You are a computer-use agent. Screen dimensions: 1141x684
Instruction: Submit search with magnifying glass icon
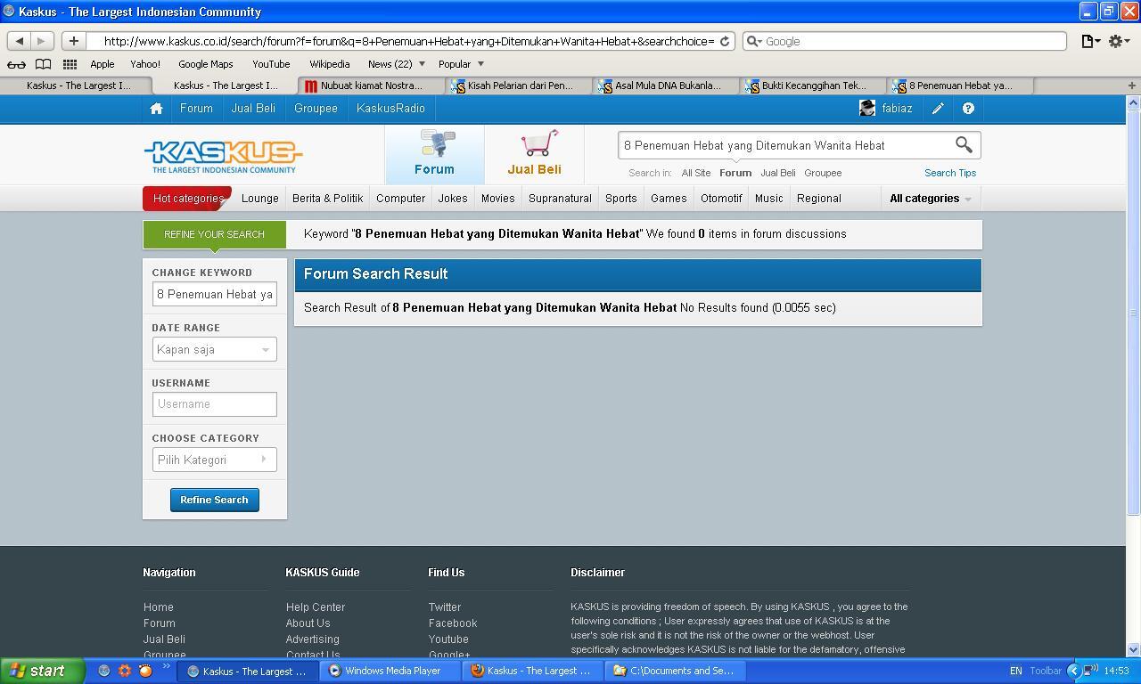964,144
